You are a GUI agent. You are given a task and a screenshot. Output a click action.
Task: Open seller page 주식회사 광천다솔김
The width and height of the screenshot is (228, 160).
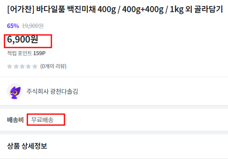pyautogui.click(x=52, y=91)
